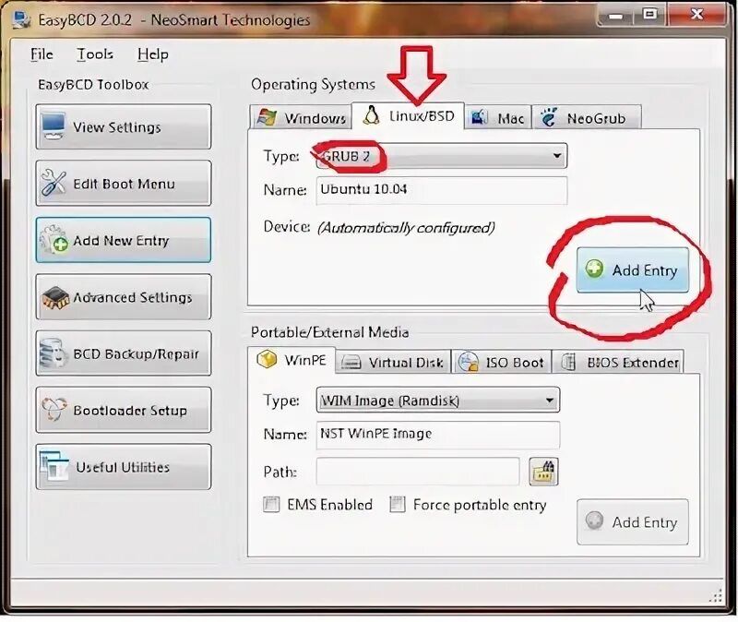Click Add Entry for the Linux operating system
This screenshot has height=622, width=738.
pos(633,269)
